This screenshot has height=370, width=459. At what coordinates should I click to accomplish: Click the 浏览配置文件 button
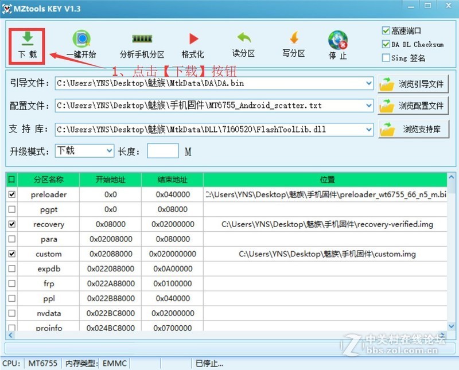[x=414, y=106]
